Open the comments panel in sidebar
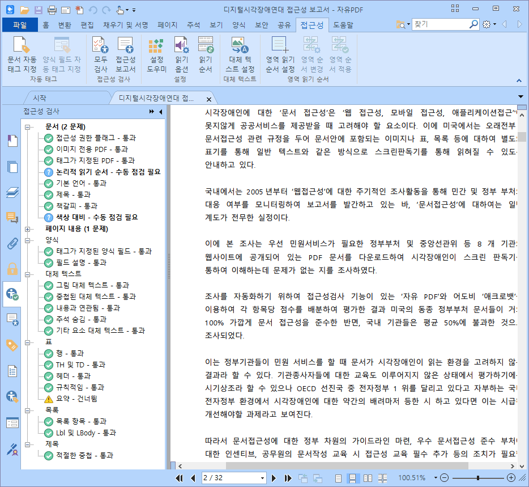The width and height of the screenshot is (529, 487). tap(12, 218)
